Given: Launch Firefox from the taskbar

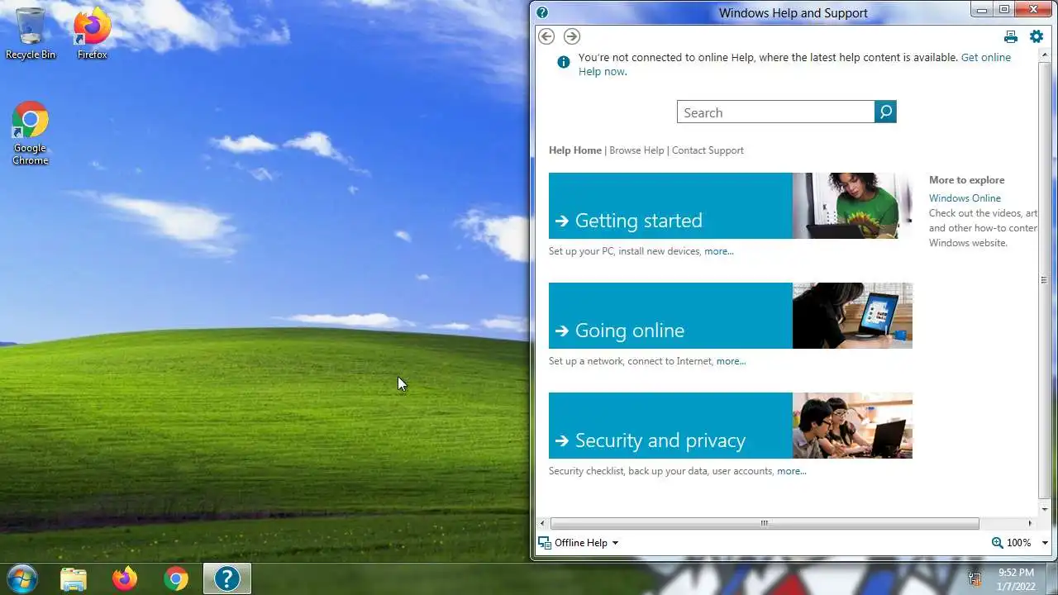Looking at the screenshot, I should pos(125,579).
